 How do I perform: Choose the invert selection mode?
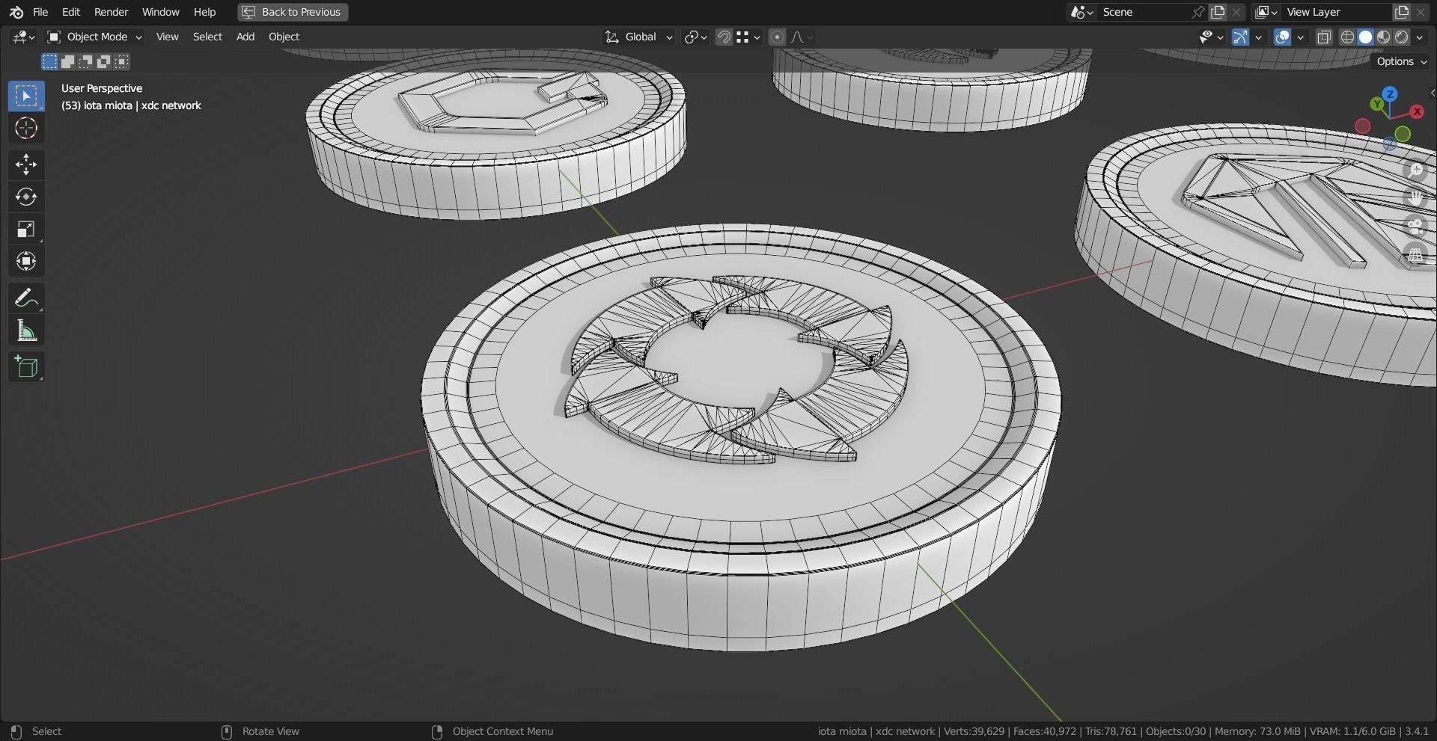[103, 61]
